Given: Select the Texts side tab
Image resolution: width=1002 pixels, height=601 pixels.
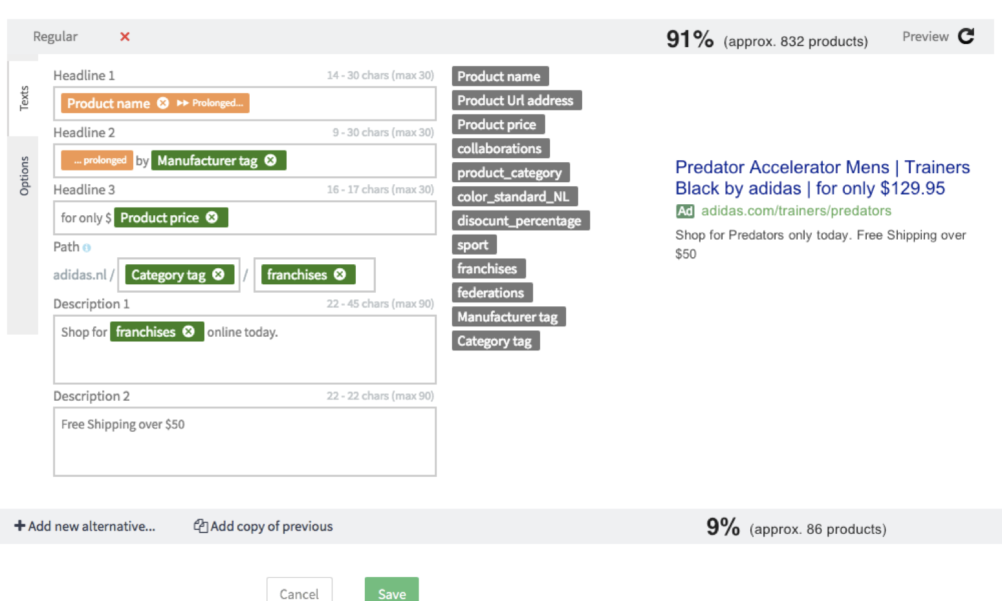Looking at the screenshot, I should click(24, 98).
